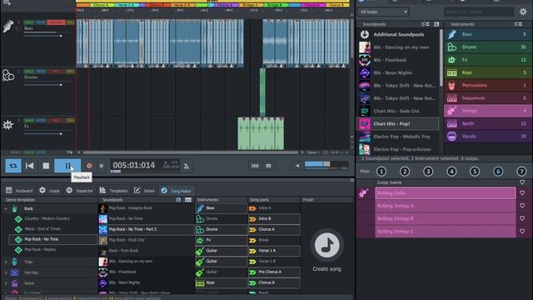Favorite the Rolling Strings C loop heart
Screen dimensions: 533x300
click(x=522, y=231)
